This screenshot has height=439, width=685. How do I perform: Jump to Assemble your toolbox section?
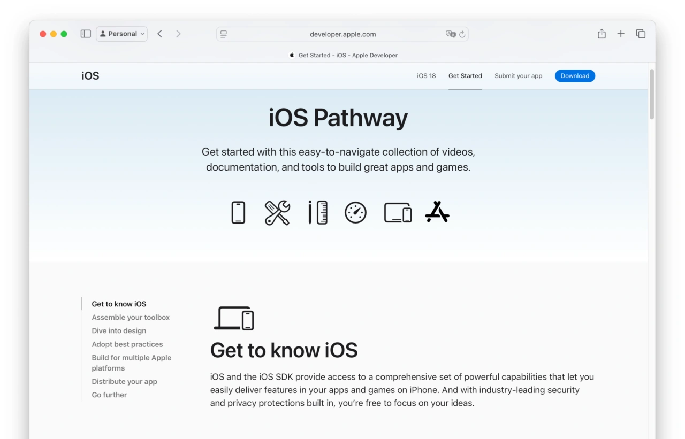[x=131, y=317]
